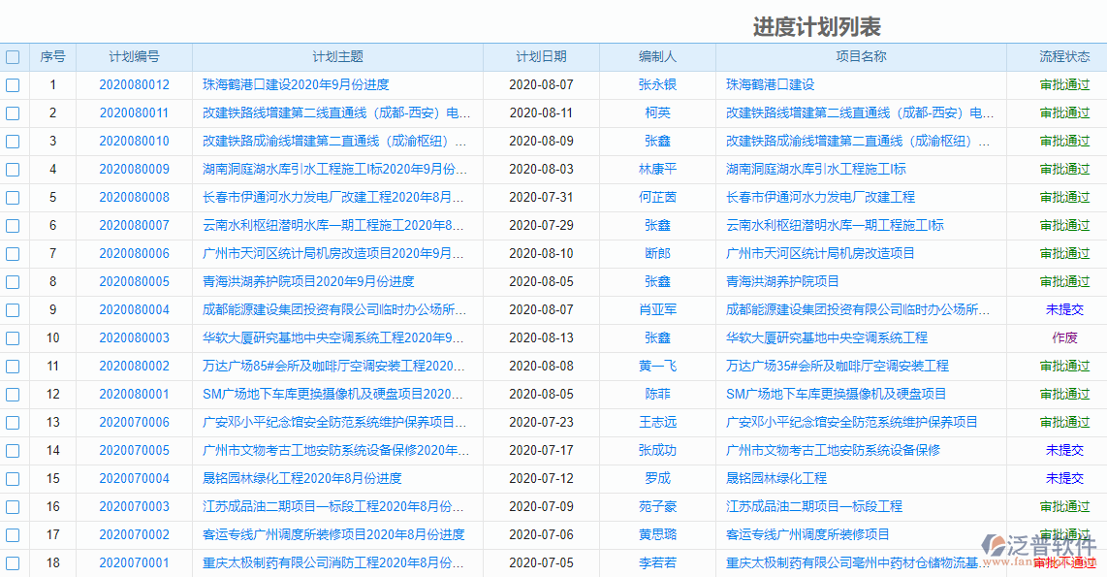
Task: Open project 华软大厦研究基地中央空调系统工程
Action: (x=826, y=337)
